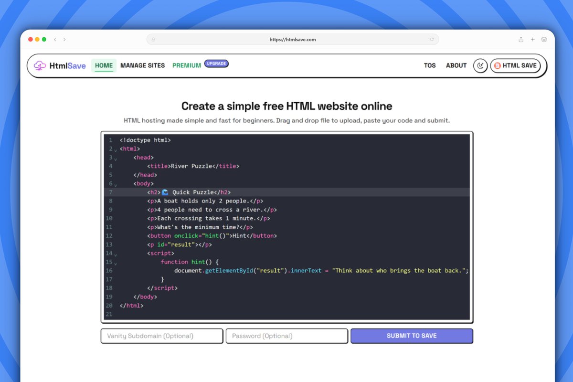
Task: Open a new browser tab plus icon
Action: pyautogui.click(x=533, y=40)
